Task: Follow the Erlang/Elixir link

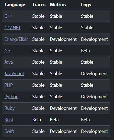Action: (16, 39)
